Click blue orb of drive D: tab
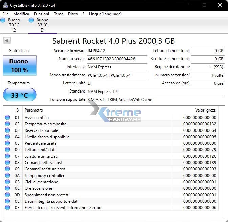Screen dimensions: 228x222 tap(31, 20)
